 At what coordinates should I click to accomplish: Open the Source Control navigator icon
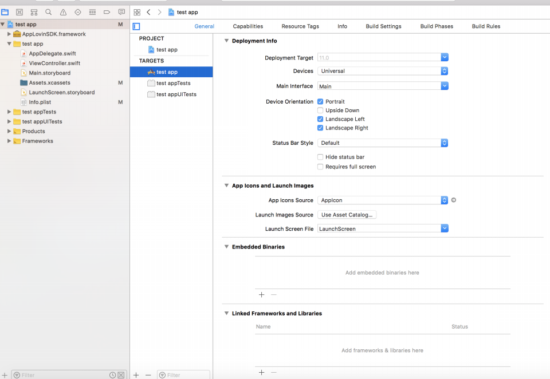tap(19, 12)
